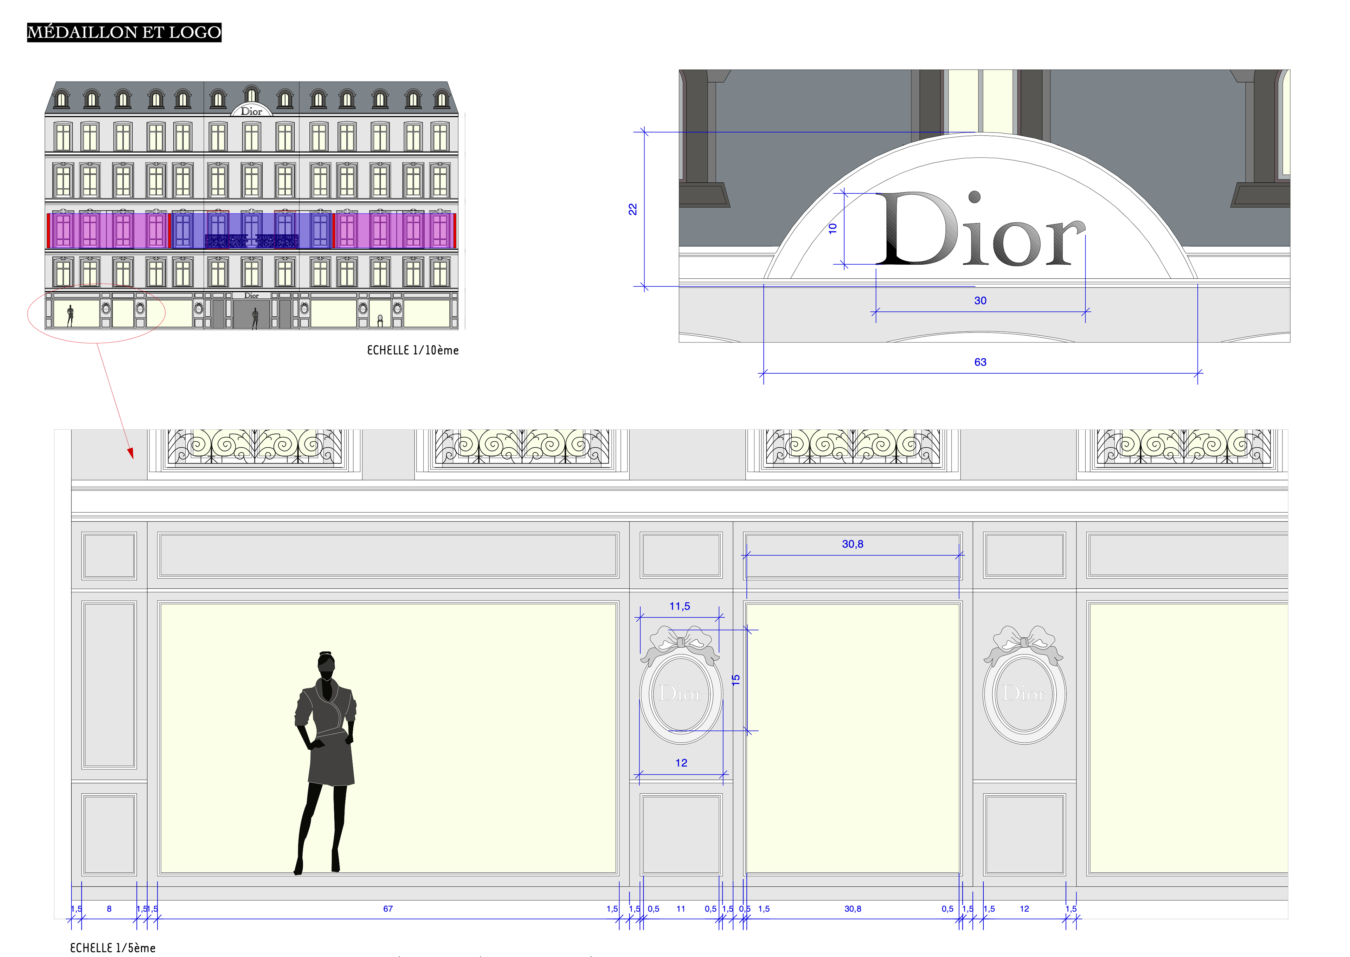
Task: Click the Dior roof sign on the building elevation
Action: pos(251,111)
